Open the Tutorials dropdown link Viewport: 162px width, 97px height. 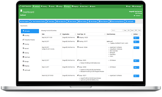(x=137, y=16)
